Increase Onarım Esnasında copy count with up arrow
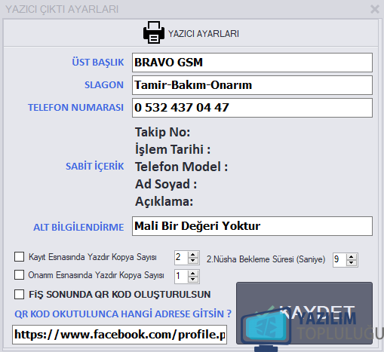This screenshot has height=352, width=384. [193, 274]
